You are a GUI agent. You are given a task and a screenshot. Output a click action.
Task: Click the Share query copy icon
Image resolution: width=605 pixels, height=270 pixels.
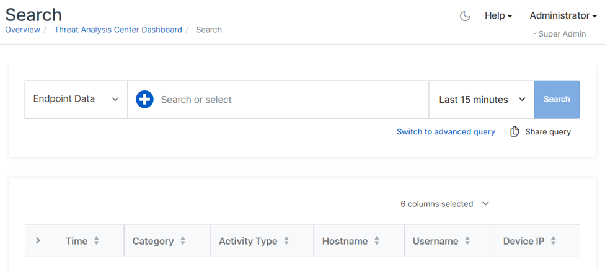pos(514,131)
